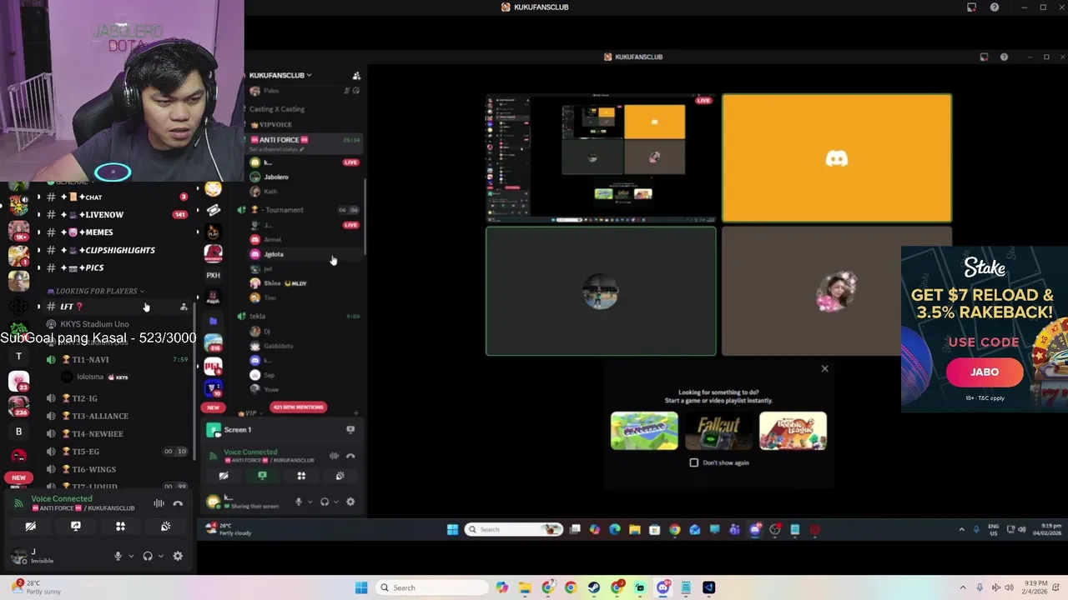Screen dimensions: 1068x600
Task: Open microphone input options dropdown
Action: (x=131, y=556)
